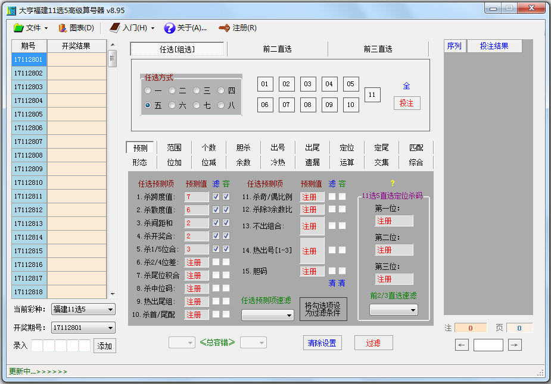Click the 添加 button
The image size is (551, 384).
point(104,346)
